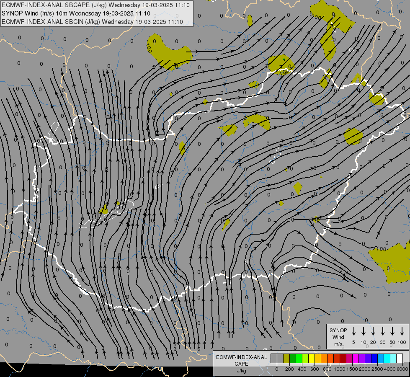Click the '30' label in wind legend

point(382,342)
